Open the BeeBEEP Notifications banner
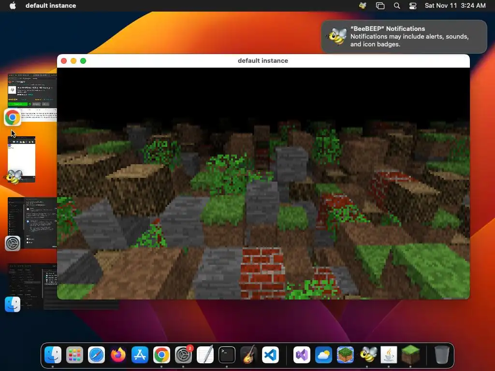This screenshot has height=371, width=495. click(x=404, y=37)
